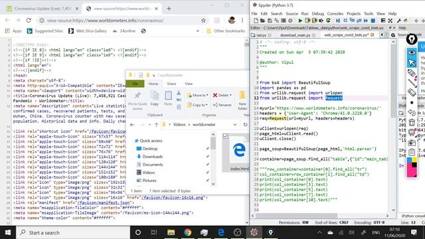This screenshot has width=425, height=239.
Task: Click the trash bin in annotation palette
Action: coord(412,122)
